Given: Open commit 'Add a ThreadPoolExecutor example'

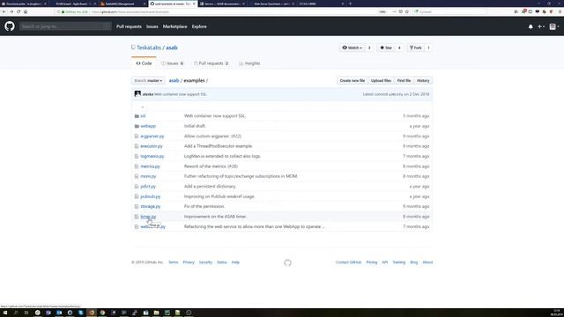Looking at the screenshot, I should point(219,146).
